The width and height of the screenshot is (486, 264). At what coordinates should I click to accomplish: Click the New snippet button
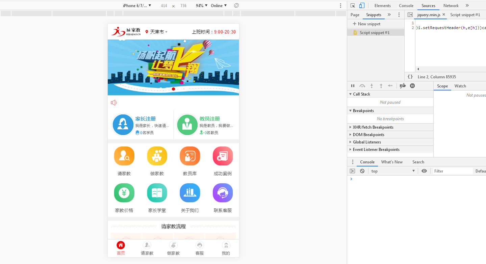point(366,24)
